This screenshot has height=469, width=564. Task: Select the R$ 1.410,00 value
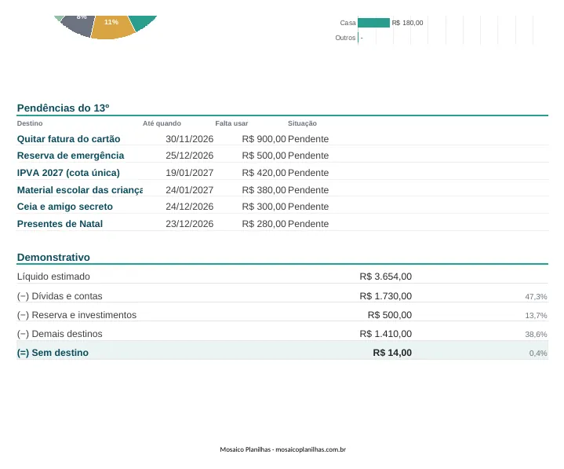(x=386, y=334)
